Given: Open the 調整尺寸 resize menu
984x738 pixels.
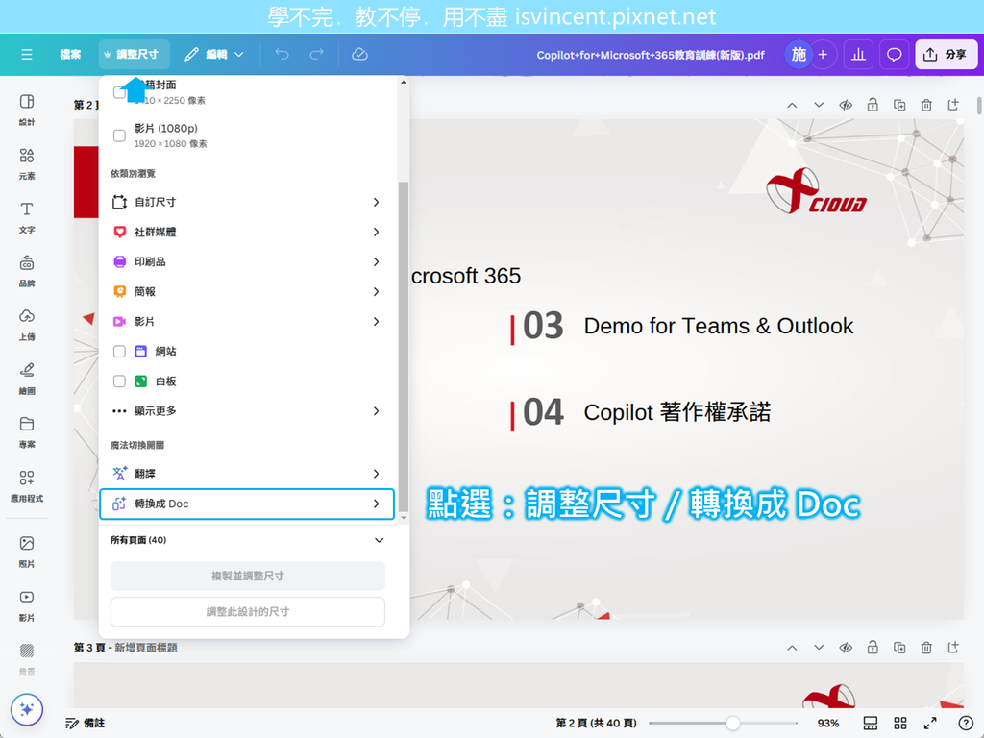Looking at the screenshot, I should point(135,55).
